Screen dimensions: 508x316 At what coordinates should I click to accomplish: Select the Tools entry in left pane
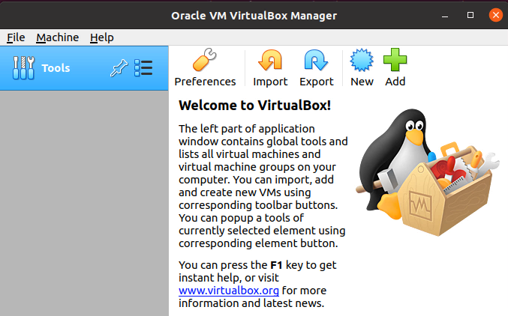(x=84, y=68)
